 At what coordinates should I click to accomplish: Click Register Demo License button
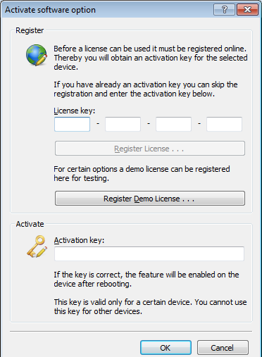(x=150, y=199)
